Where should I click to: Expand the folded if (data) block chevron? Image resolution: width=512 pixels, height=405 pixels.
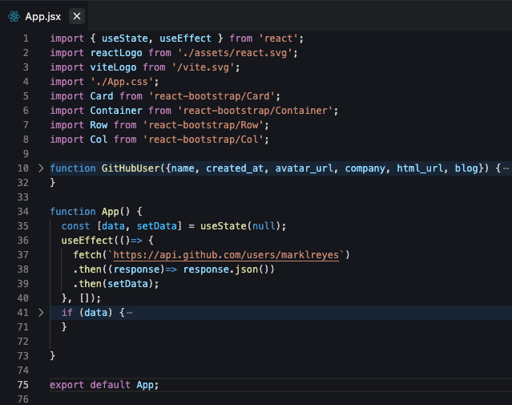[41, 312]
